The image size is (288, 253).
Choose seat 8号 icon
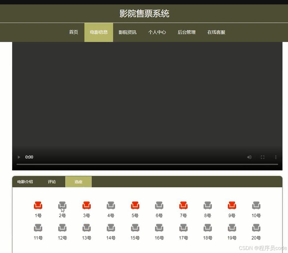pyautogui.click(x=207, y=205)
